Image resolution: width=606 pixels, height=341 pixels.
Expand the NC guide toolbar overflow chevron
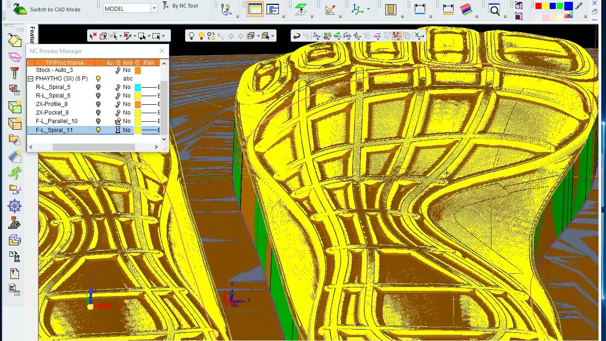[237, 17]
